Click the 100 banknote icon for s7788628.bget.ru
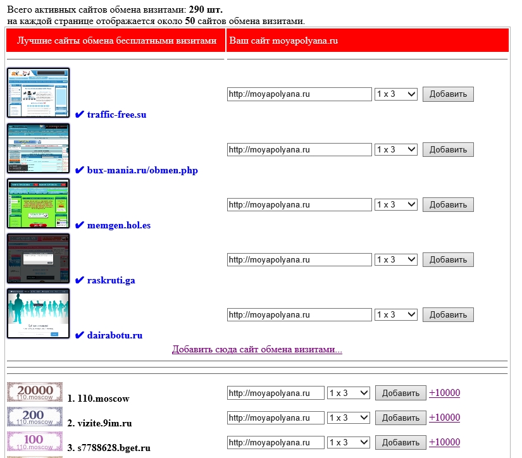The image size is (522, 458). [35, 442]
